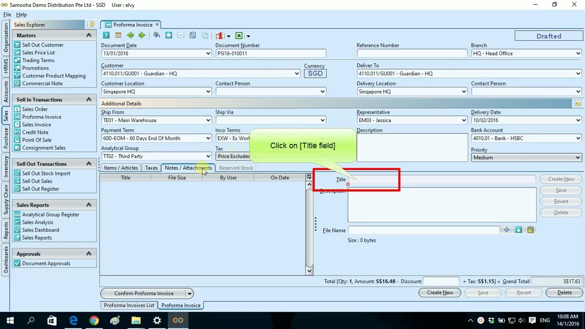Go to previous document with green left arrow
This screenshot has width=585, height=329.
tap(130, 36)
